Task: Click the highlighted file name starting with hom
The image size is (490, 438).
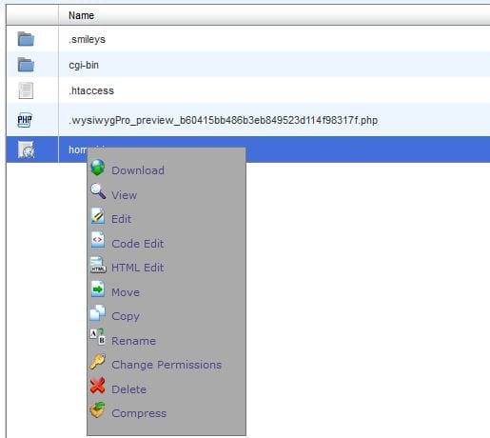Action: tap(78, 149)
